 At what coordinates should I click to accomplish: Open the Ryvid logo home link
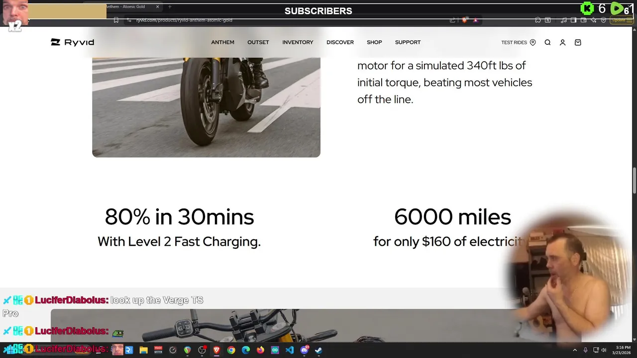72,42
